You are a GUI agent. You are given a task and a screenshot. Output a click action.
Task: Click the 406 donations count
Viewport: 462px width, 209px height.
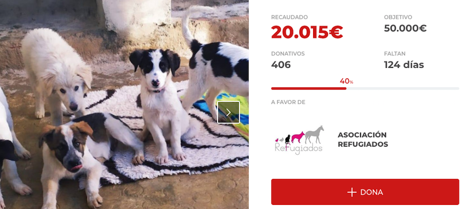point(281,65)
